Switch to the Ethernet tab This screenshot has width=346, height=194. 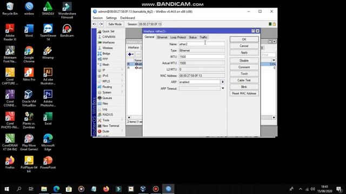162,37
